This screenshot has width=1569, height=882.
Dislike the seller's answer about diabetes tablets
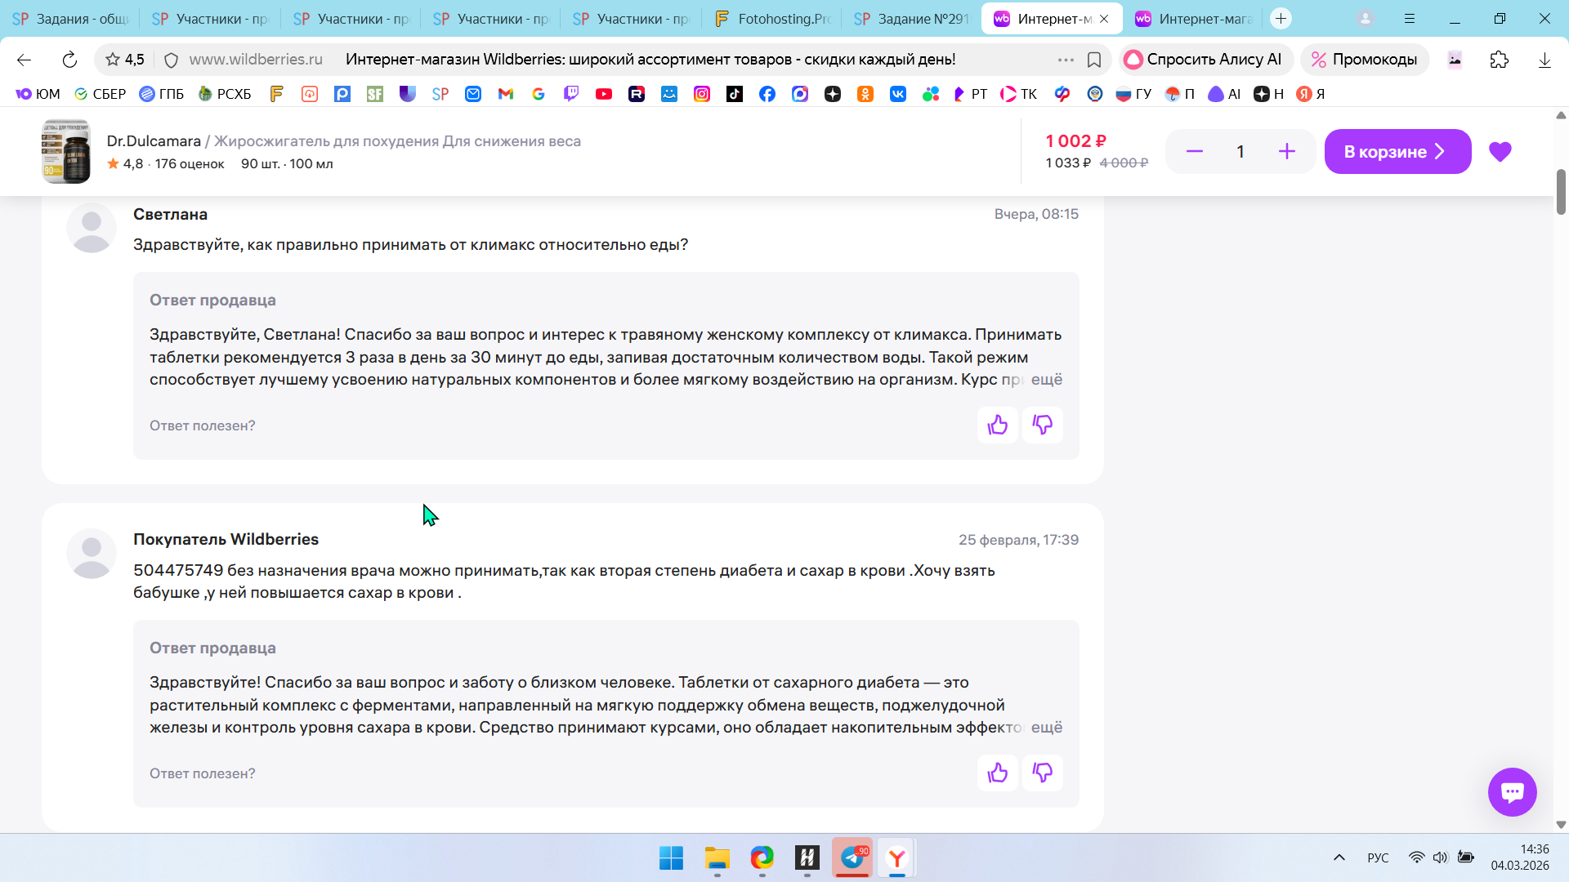tap(1042, 773)
